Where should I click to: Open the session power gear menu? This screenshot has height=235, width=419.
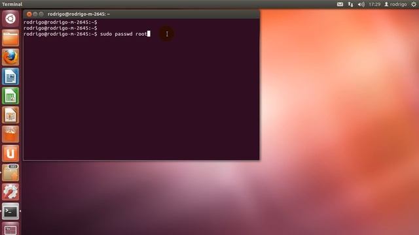[x=414, y=5]
